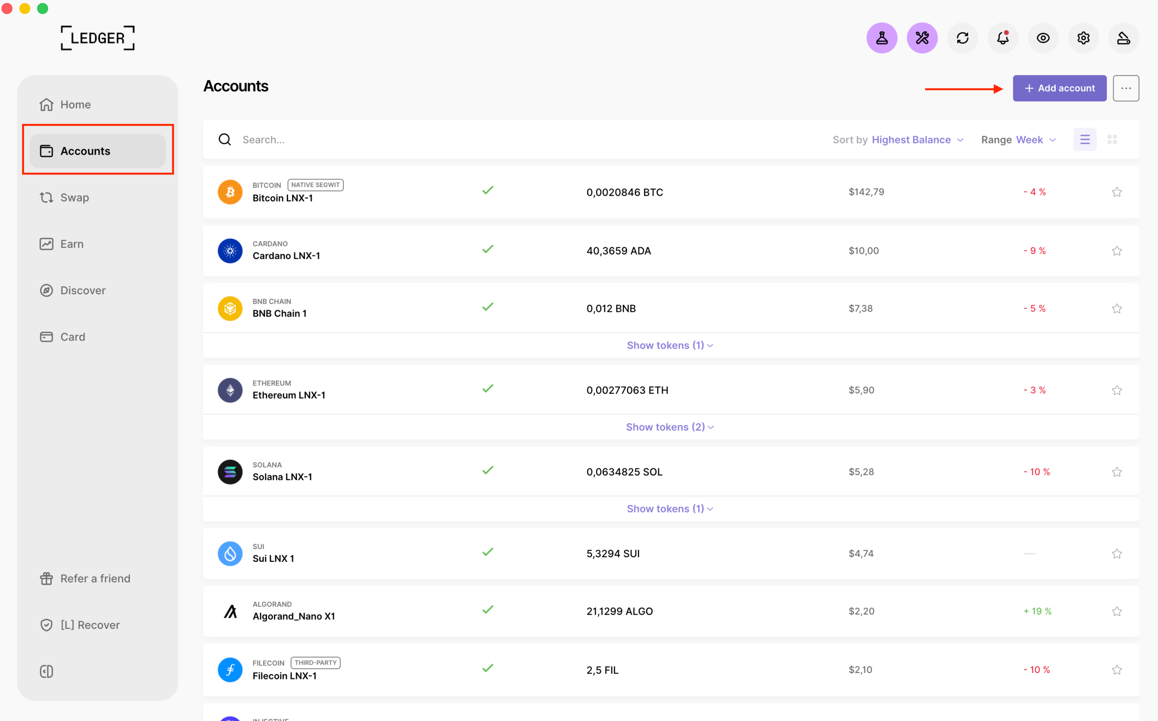Switch to grid view layout
Viewport: 1158px width, 721px height.
coord(1112,139)
